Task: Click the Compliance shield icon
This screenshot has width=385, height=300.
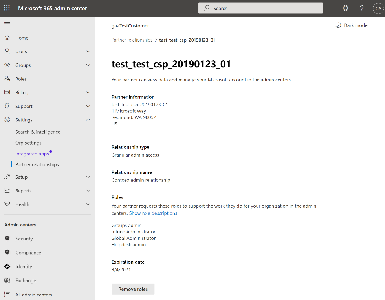Action: [7, 252]
